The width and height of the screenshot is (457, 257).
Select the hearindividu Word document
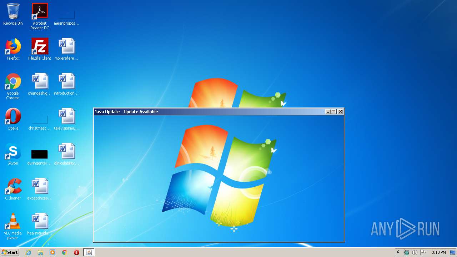pyautogui.click(x=40, y=224)
